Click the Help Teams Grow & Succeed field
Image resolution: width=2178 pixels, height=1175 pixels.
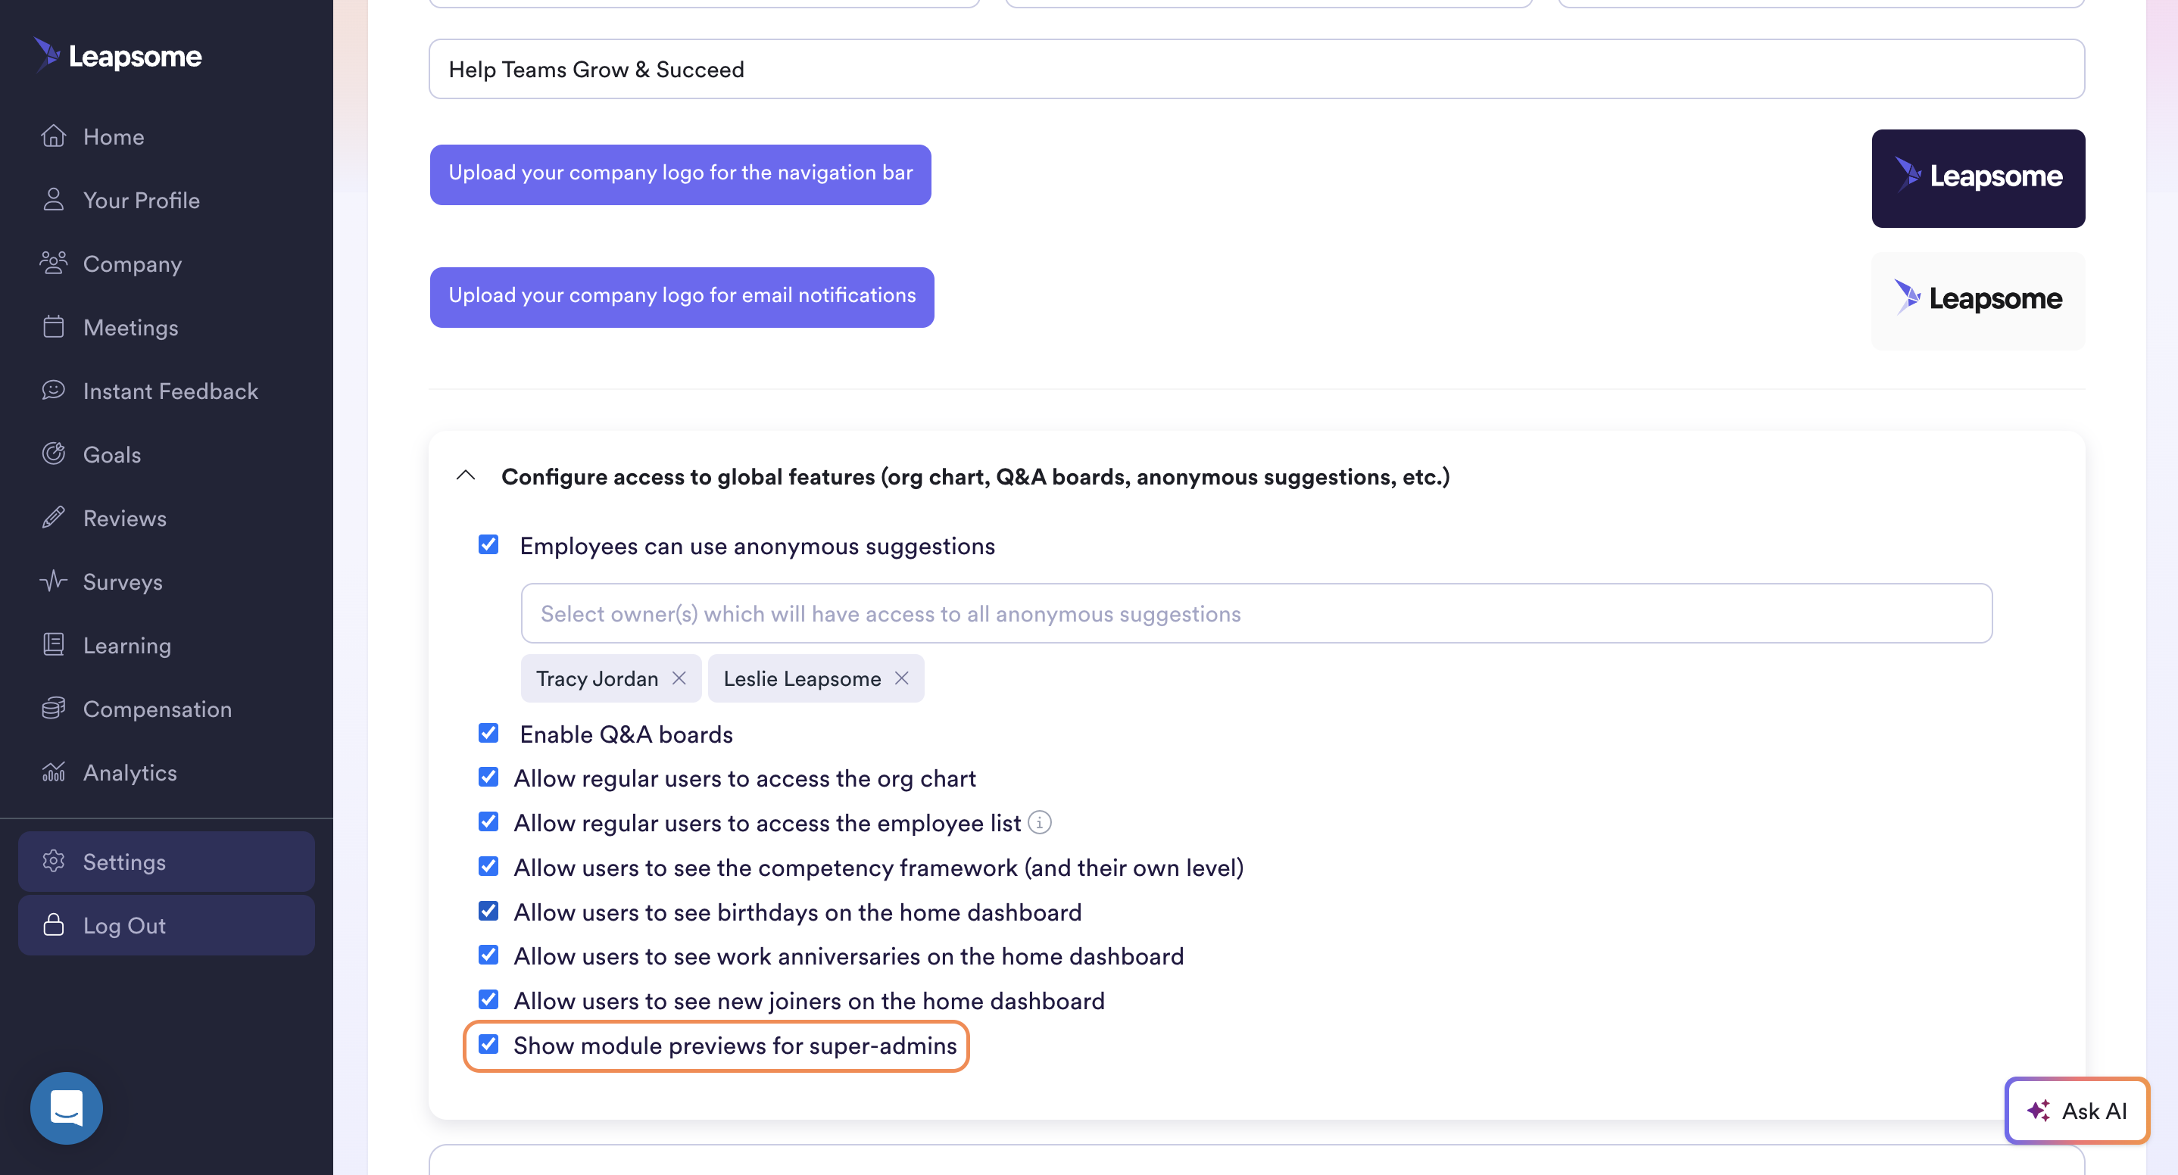click(1256, 68)
